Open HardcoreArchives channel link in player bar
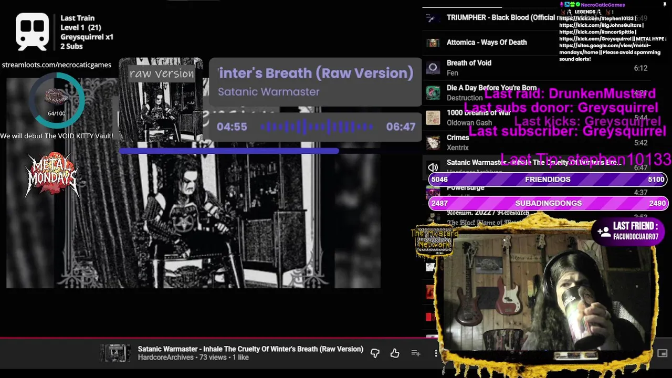Screen dimensions: 672x378 (166, 358)
